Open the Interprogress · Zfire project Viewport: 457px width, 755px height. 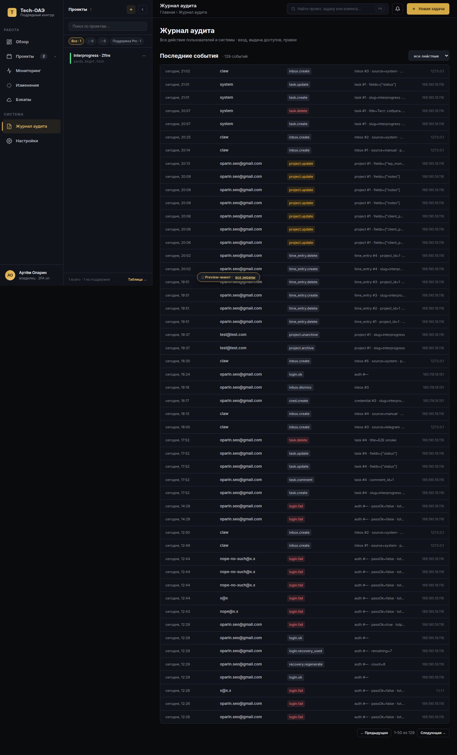coord(108,58)
